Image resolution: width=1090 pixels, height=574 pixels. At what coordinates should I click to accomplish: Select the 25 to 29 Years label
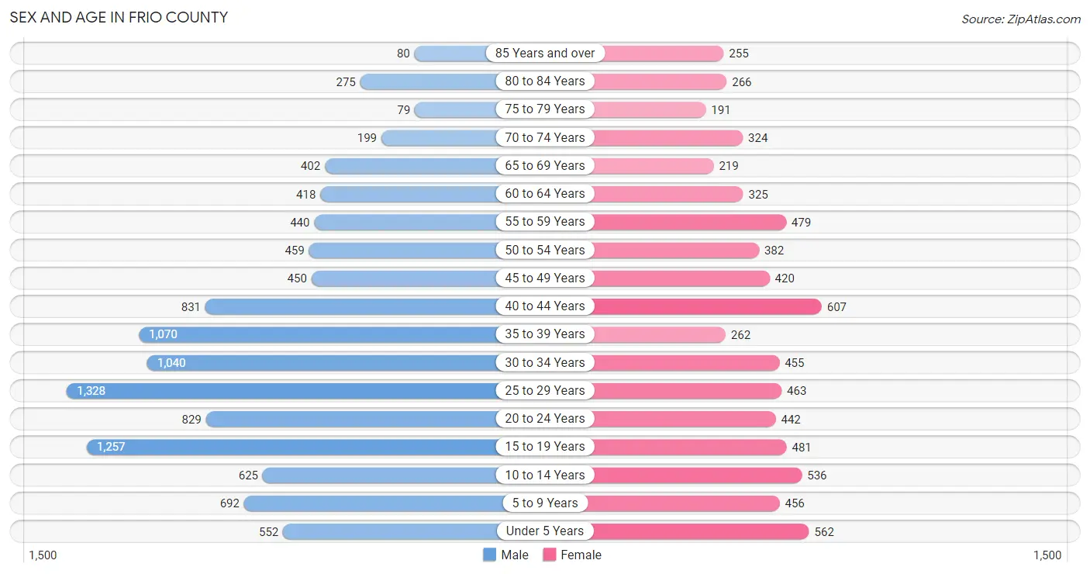coord(545,390)
